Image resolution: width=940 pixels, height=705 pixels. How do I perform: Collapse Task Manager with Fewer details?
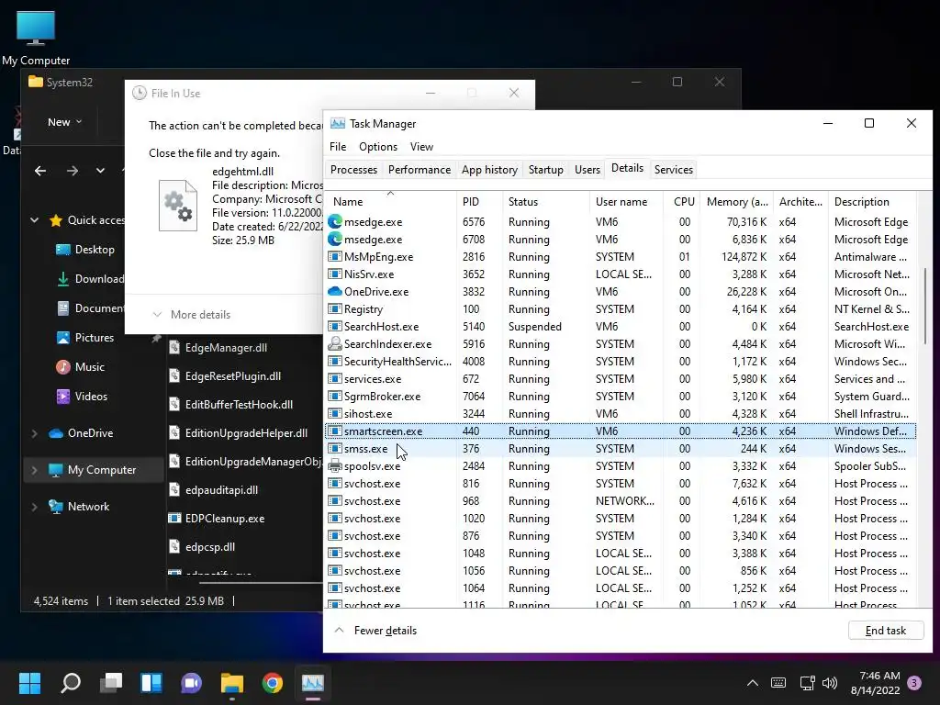(375, 630)
